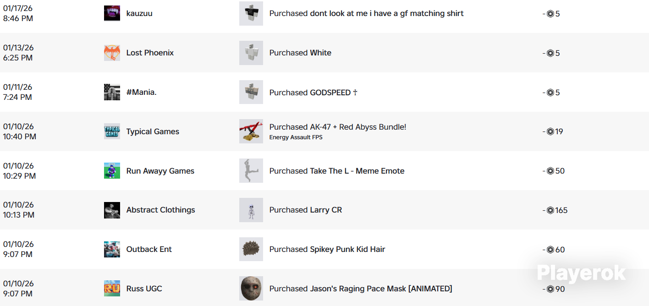The image size is (649, 306).
Task: Click the Abstract Clothings group icon
Action: tap(112, 210)
